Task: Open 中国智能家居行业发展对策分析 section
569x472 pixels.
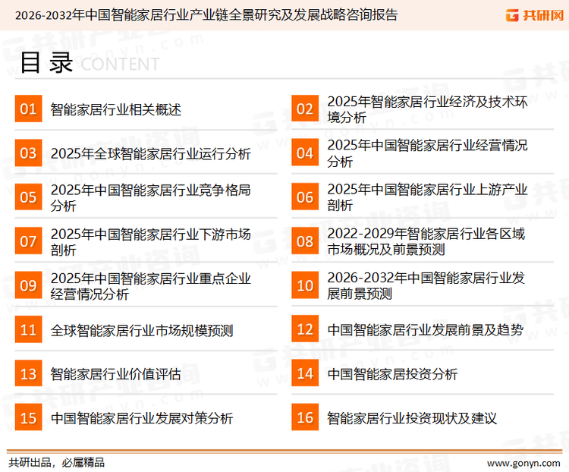Action: [x=142, y=418]
